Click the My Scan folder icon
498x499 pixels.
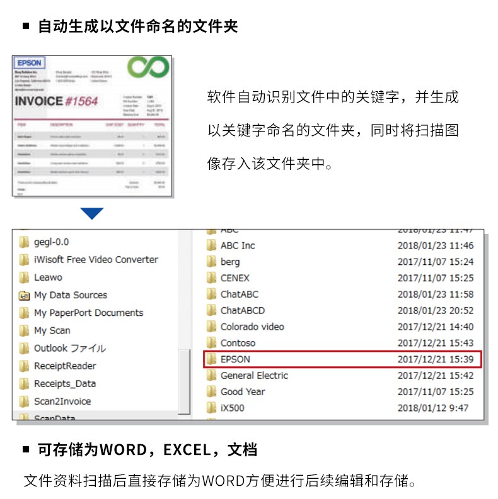point(24,330)
